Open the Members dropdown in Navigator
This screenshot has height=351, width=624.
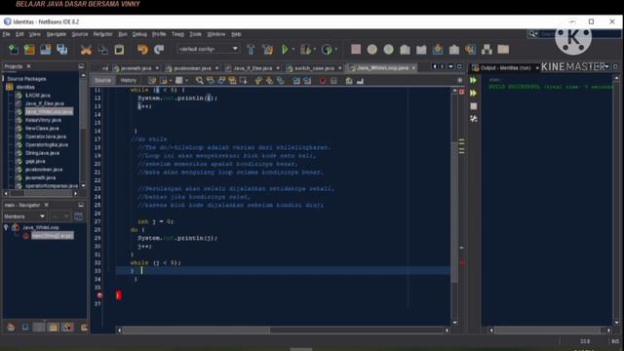(24, 216)
